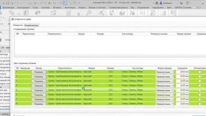Open Форма проема dropdown in row 2
This screenshot has width=206, height=116.
click(164, 77)
